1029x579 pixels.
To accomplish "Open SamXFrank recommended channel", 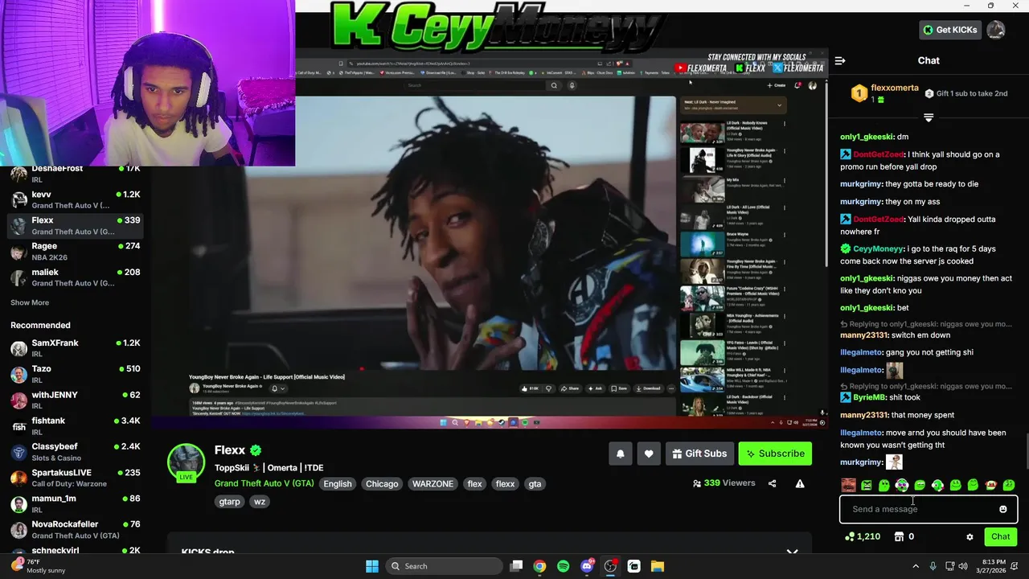I will pos(76,348).
